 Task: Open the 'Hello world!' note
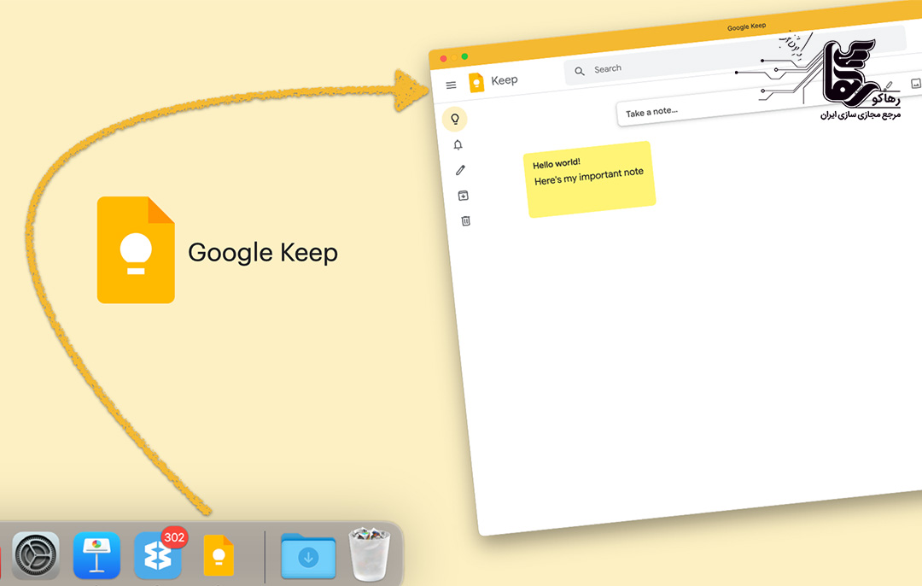tap(591, 175)
